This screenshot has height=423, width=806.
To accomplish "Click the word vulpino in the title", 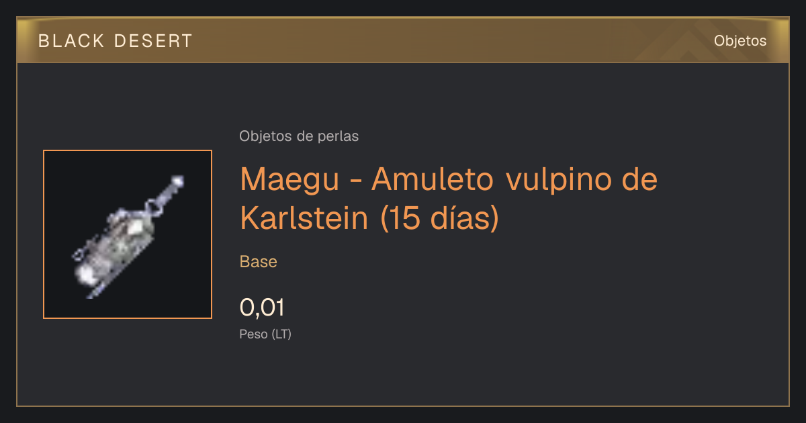I will (553, 179).
